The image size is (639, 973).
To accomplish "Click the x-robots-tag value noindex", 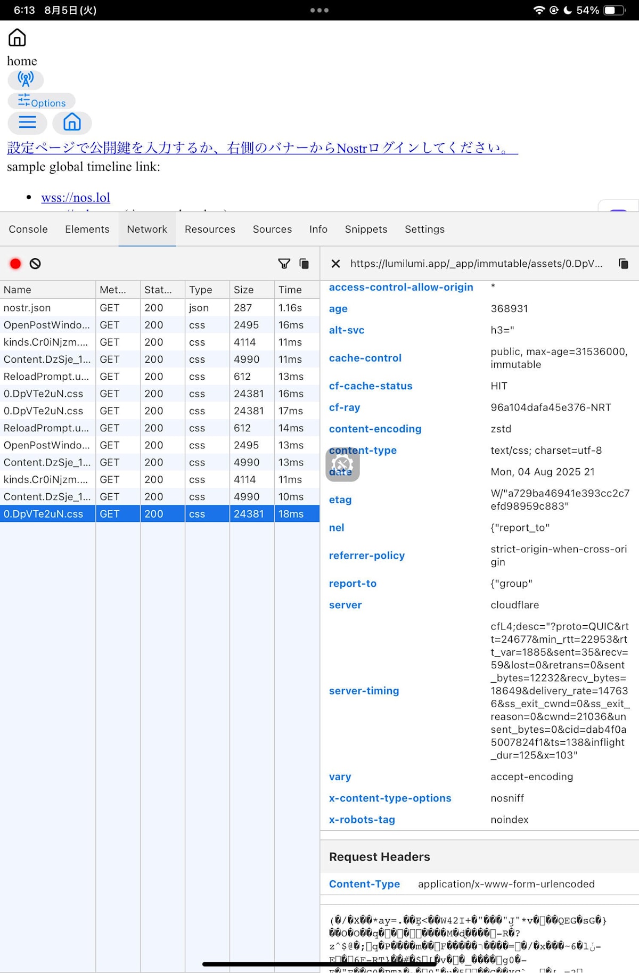I will click(x=510, y=820).
